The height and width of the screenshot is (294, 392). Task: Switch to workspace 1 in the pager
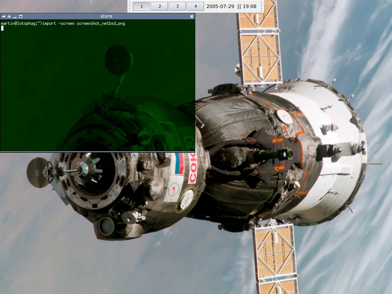[x=142, y=6]
